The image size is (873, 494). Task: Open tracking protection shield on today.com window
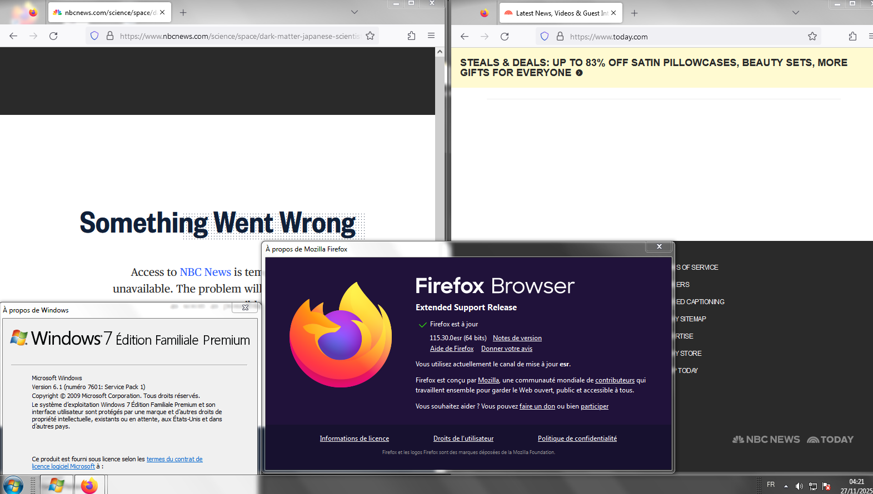click(545, 37)
